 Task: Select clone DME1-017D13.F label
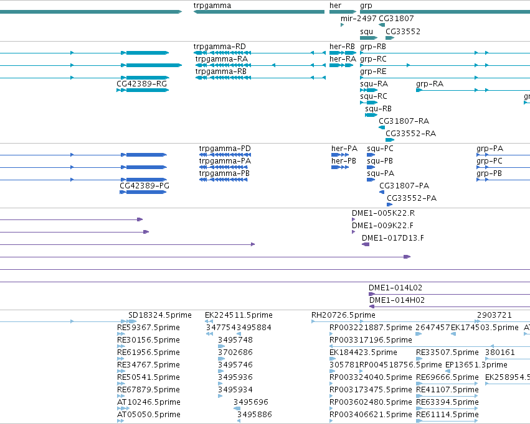[393, 238]
